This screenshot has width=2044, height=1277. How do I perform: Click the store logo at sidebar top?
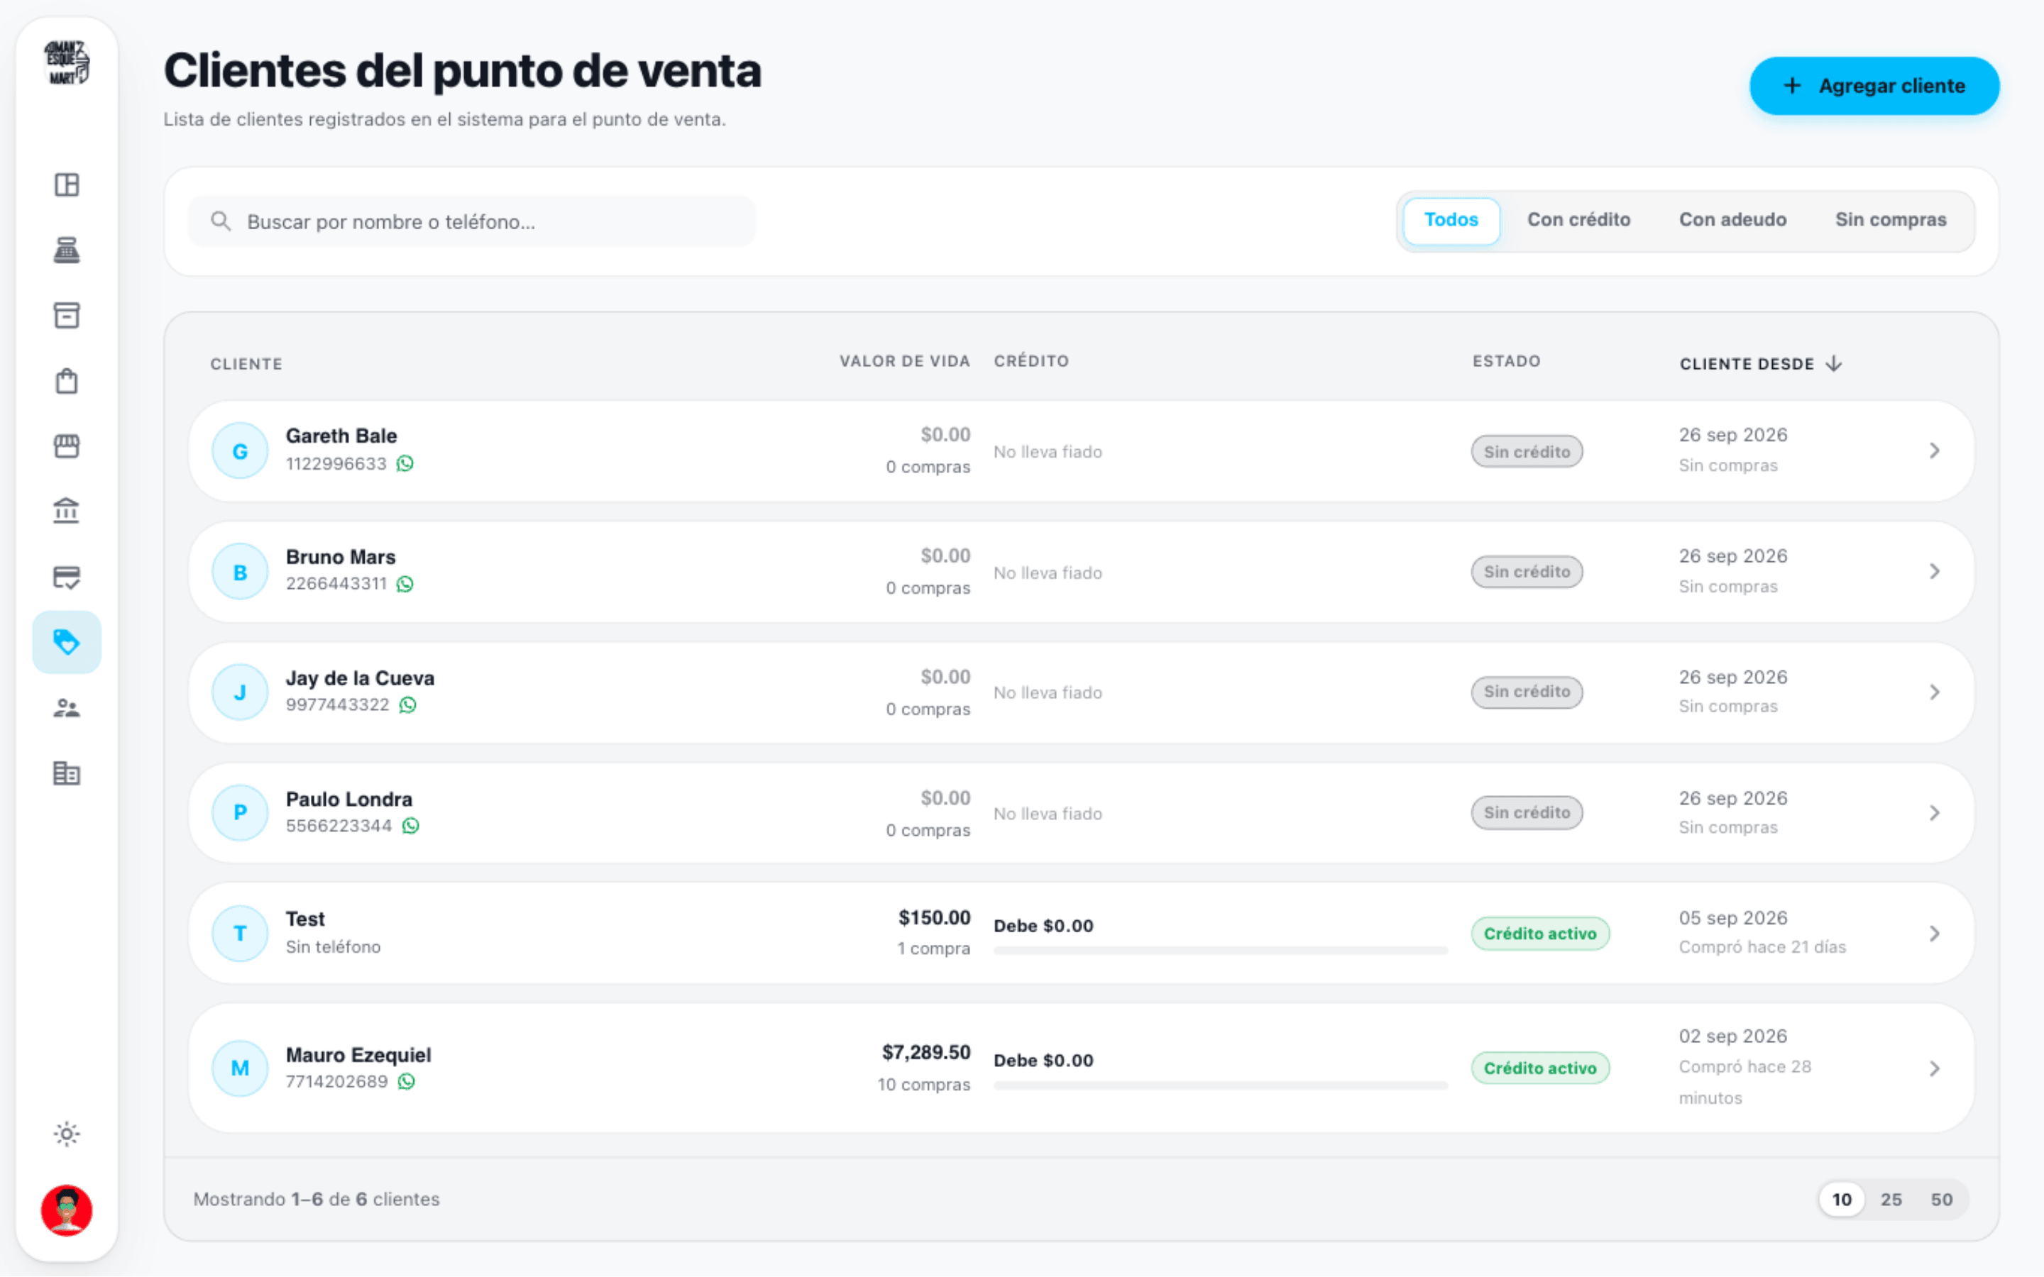click(x=67, y=62)
